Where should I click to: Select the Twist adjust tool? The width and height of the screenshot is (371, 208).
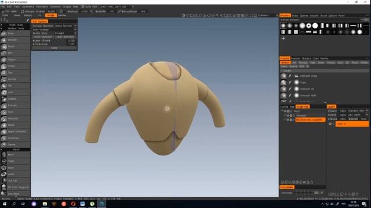click(x=16, y=161)
